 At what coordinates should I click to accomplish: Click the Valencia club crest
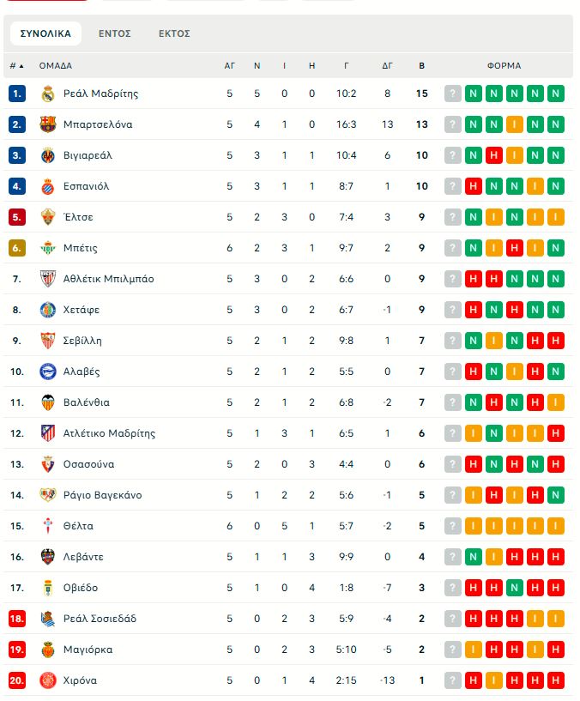coord(48,402)
